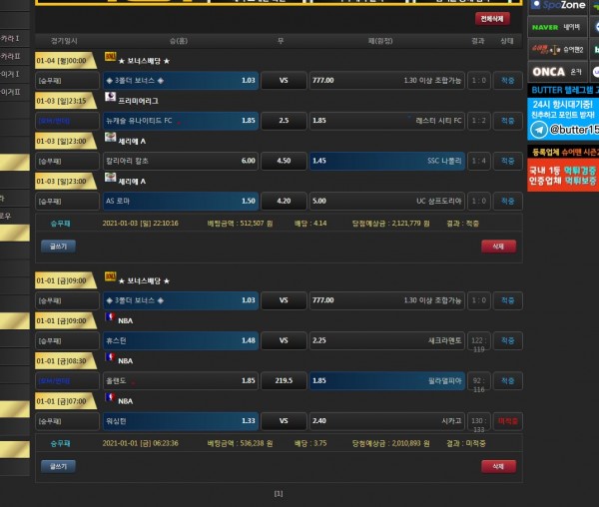Click the Premier League flag icon
Image resolution: width=599 pixels, height=507 pixels.
110,101
